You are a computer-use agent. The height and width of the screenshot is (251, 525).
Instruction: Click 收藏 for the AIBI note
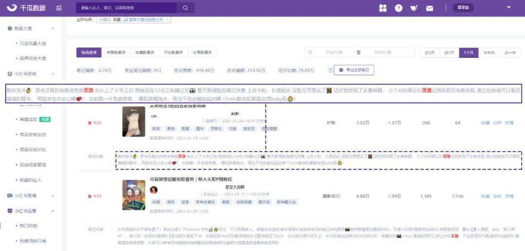[485, 123]
